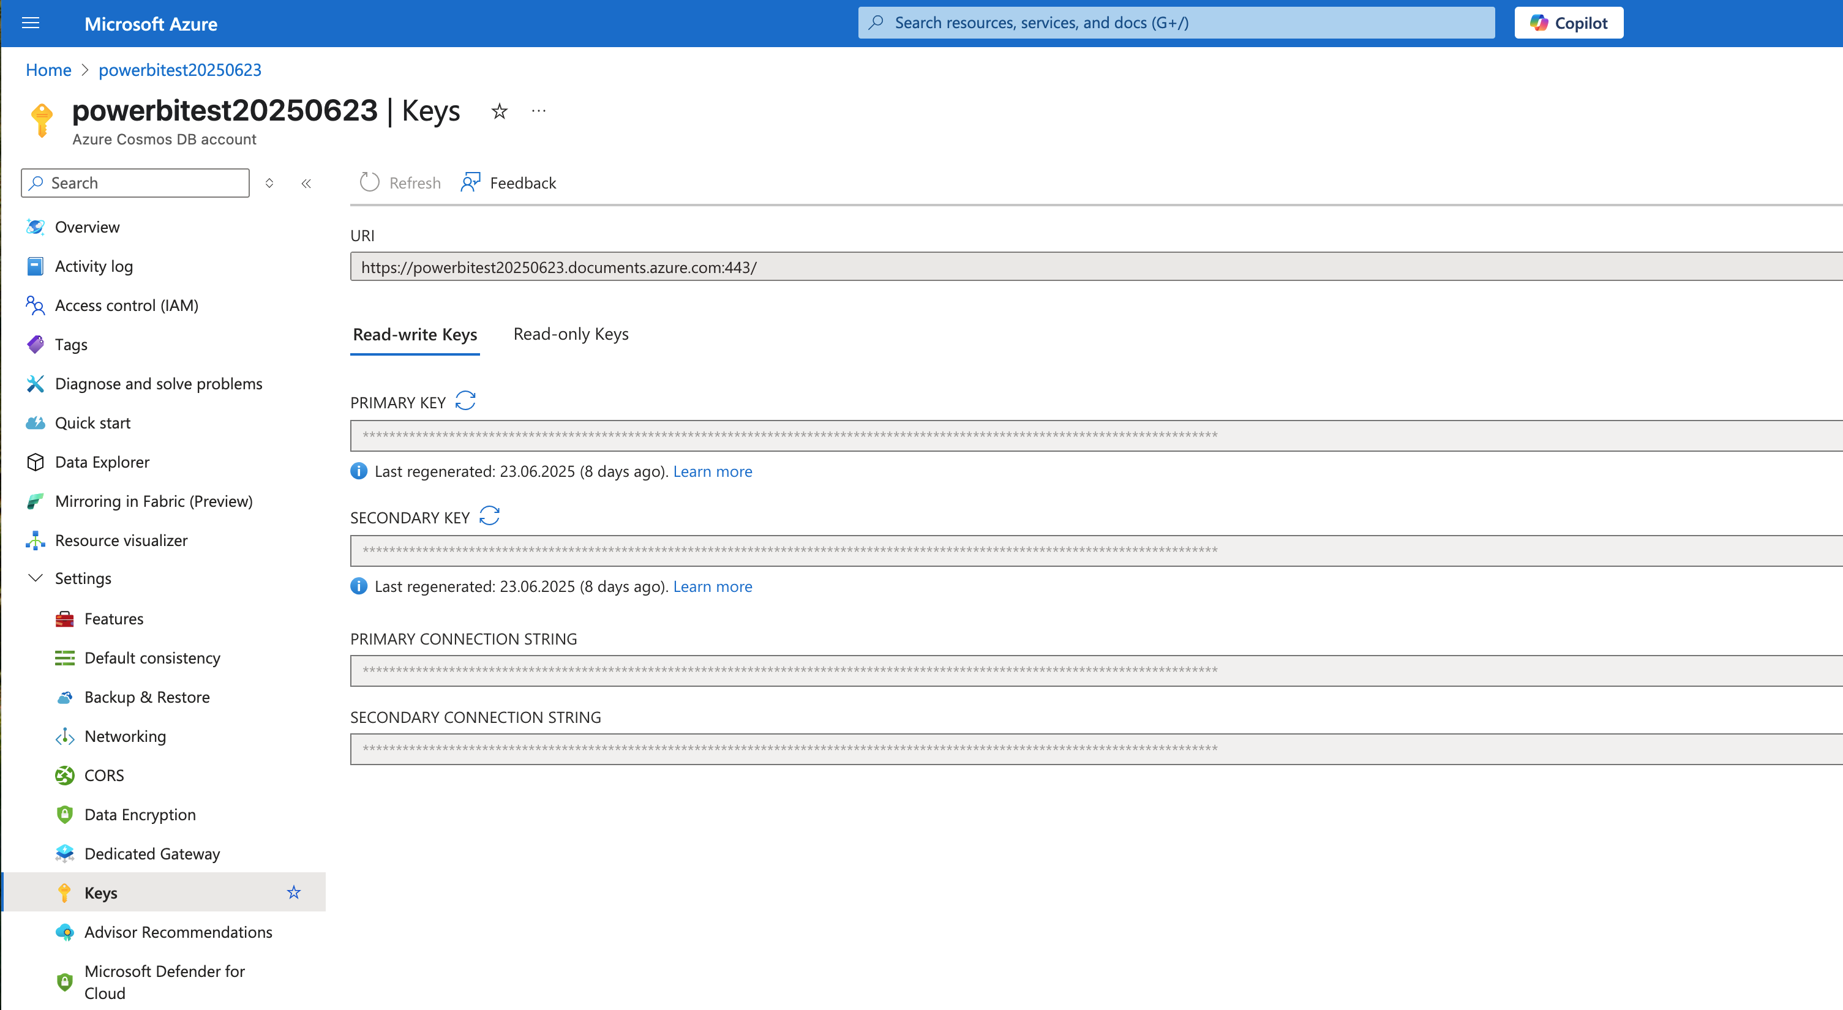Open Copilot from the top bar

(1568, 23)
